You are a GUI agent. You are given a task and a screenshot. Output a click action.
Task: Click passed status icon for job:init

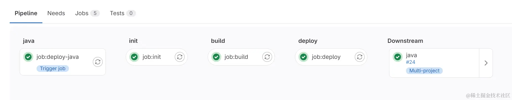point(134,57)
